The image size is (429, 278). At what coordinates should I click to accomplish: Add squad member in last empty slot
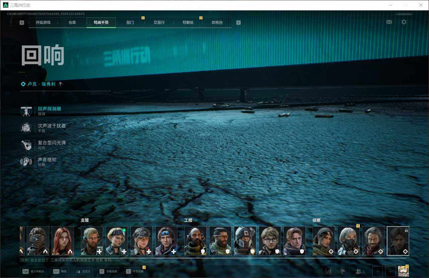pos(390,271)
